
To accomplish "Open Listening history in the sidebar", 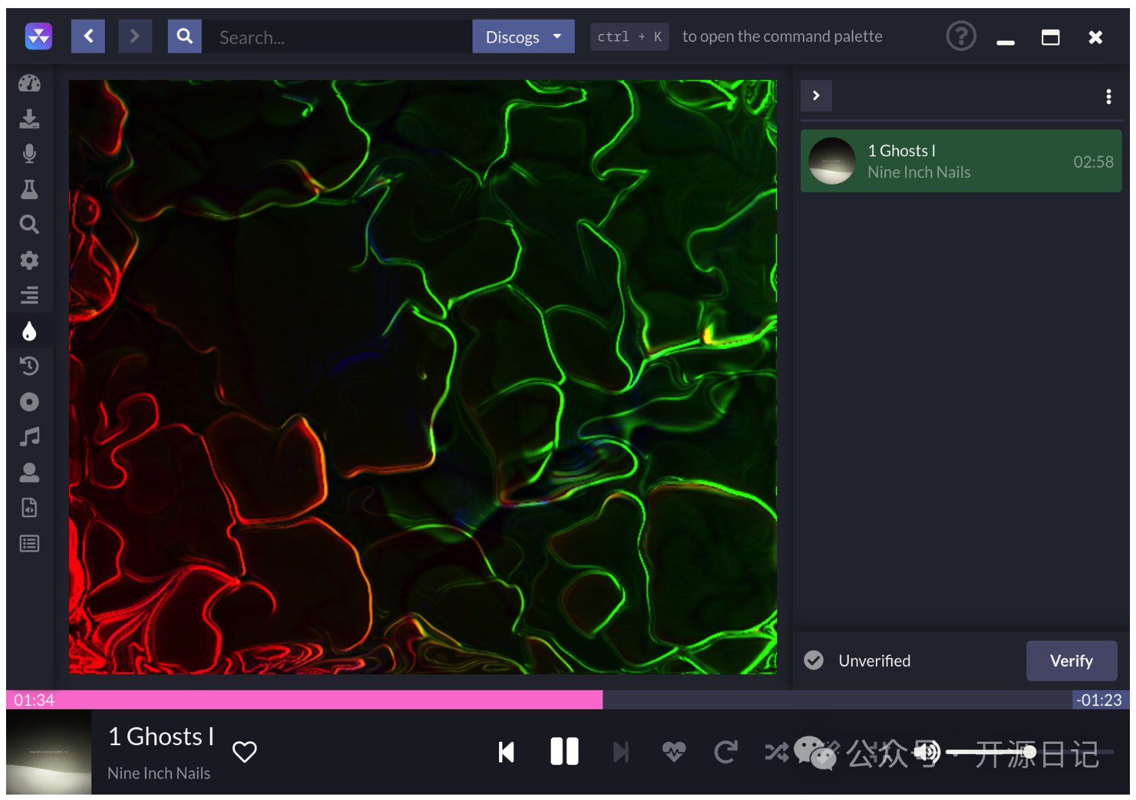I will point(29,366).
